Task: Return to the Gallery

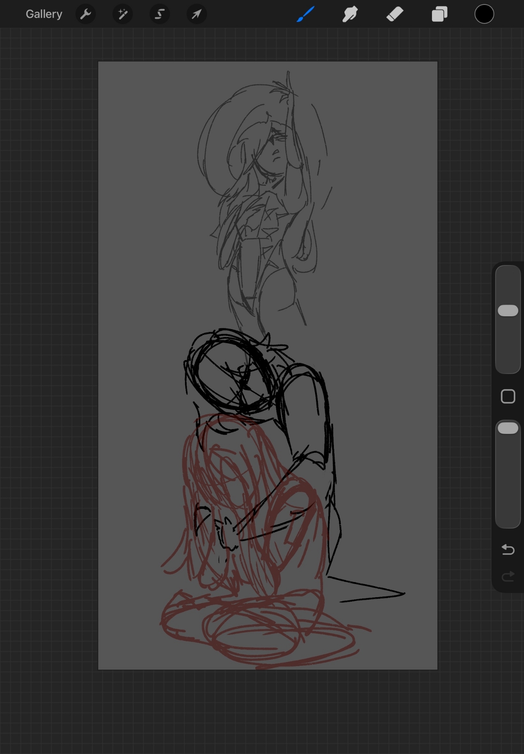Action: tap(44, 14)
